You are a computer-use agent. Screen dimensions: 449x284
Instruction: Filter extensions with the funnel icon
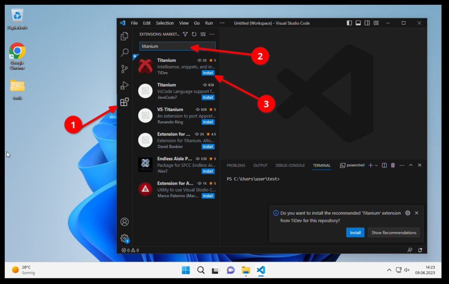click(x=185, y=34)
